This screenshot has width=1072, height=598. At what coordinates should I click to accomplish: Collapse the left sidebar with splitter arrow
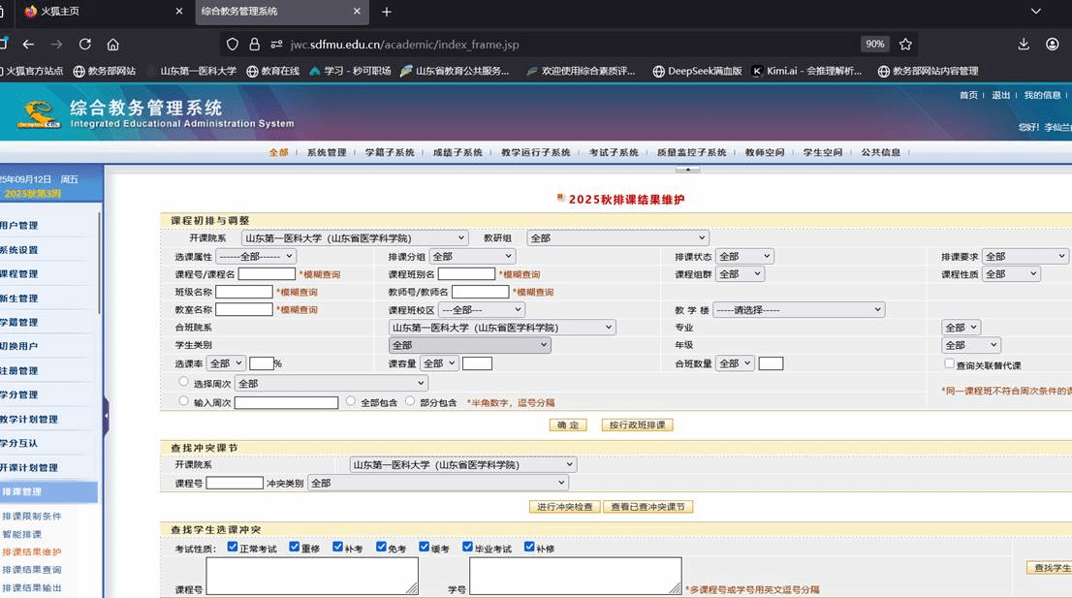click(x=106, y=417)
